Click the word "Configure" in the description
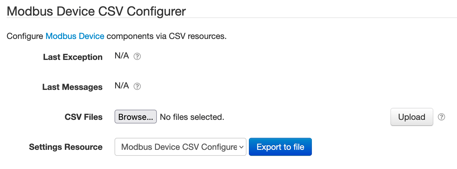 click(x=25, y=36)
